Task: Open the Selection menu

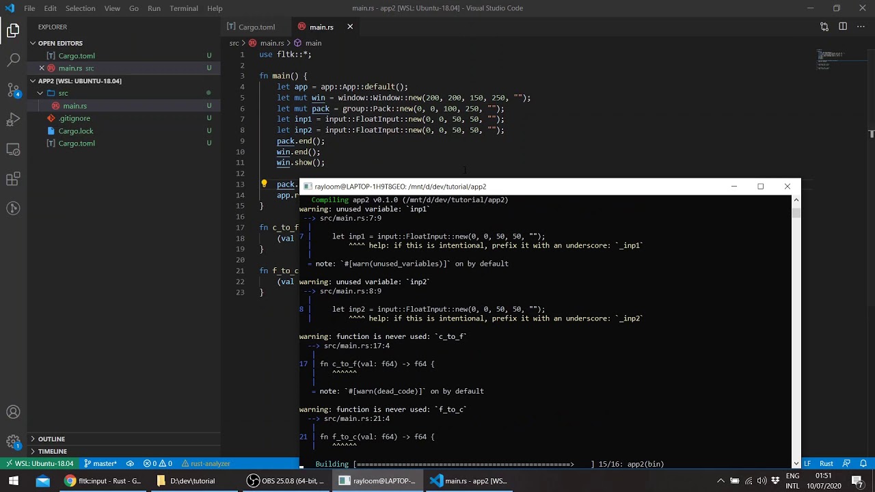Action: pyautogui.click(x=81, y=8)
